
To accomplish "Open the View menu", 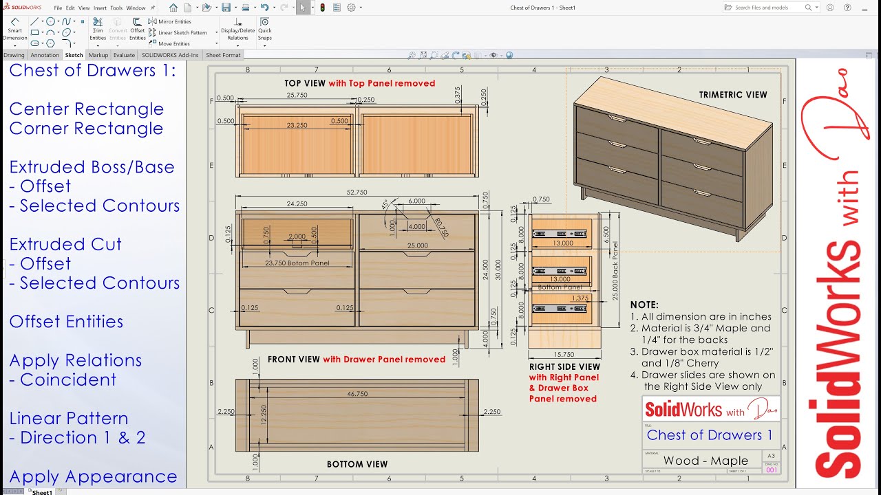I will point(84,8).
